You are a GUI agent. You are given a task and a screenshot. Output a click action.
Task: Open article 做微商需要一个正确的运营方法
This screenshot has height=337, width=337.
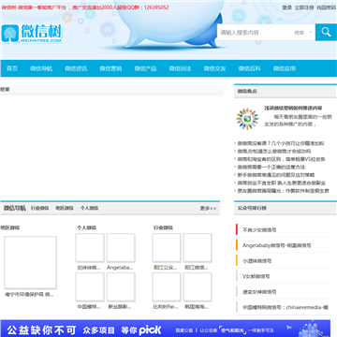[x=271, y=168]
